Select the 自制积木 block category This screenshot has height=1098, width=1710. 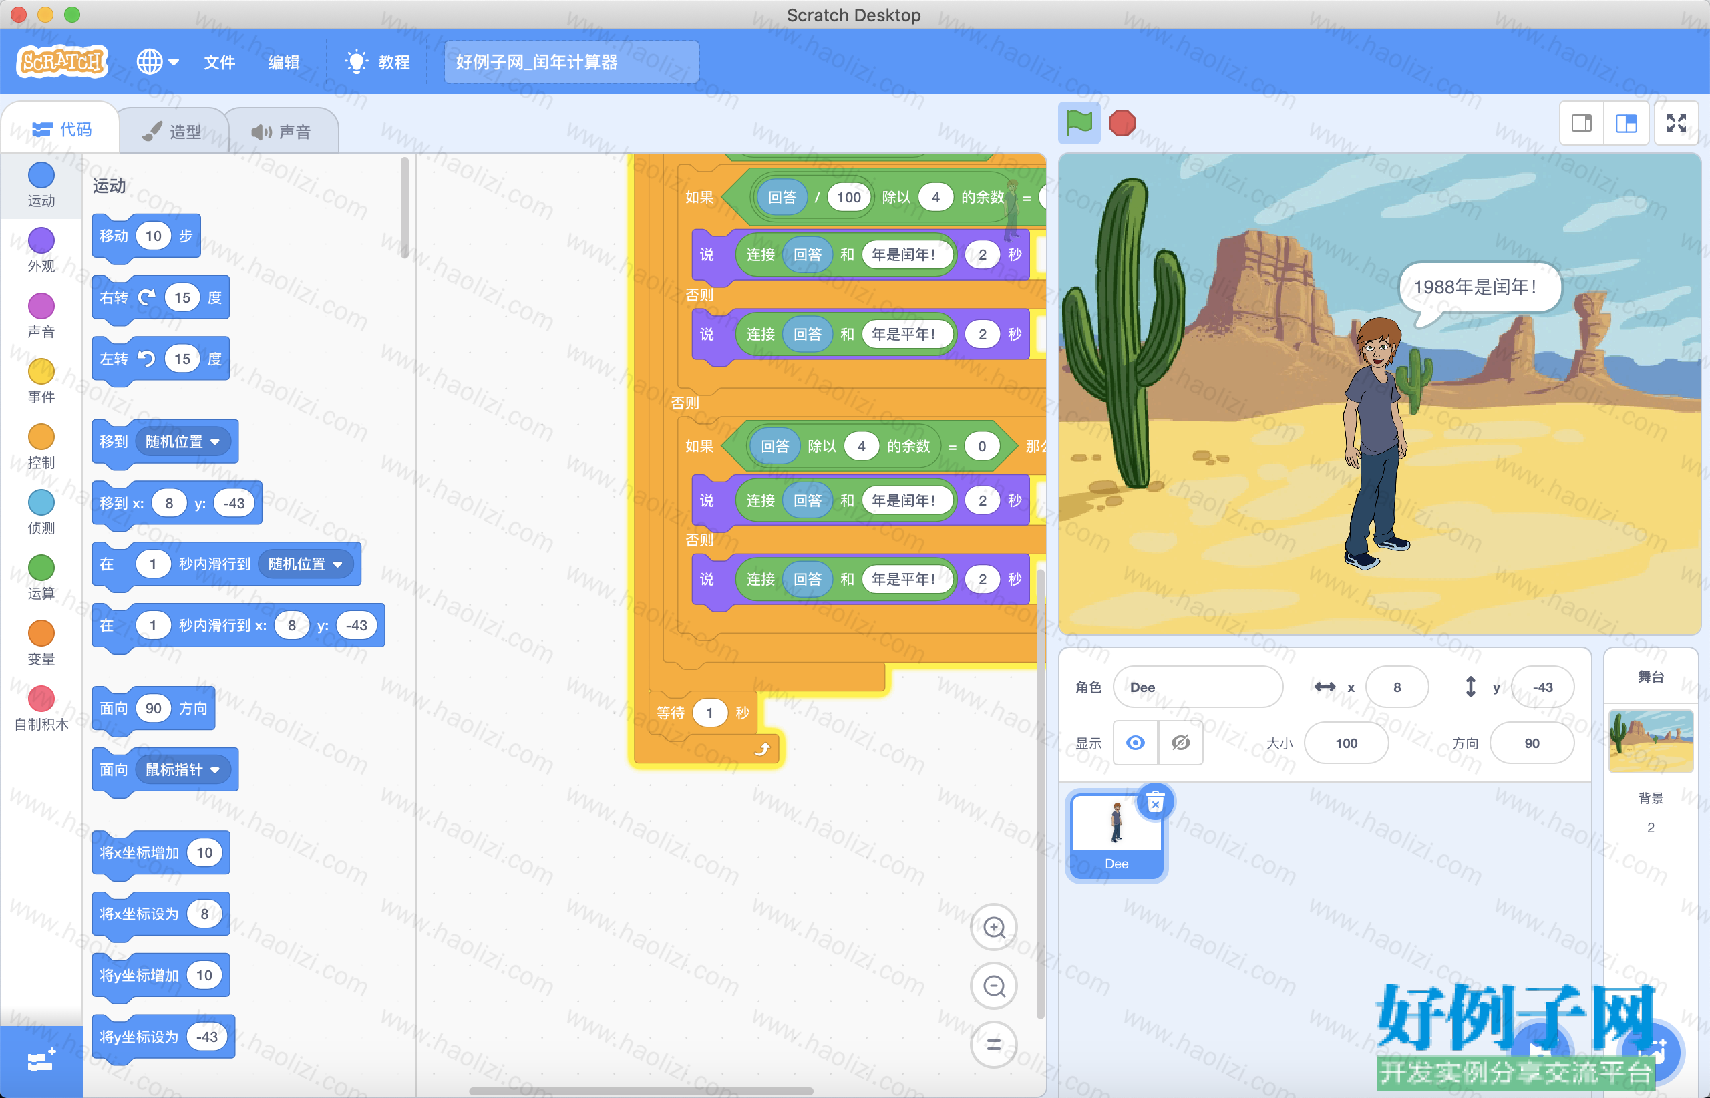click(41, 709)
